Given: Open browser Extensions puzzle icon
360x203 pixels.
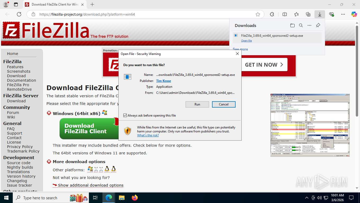Looking at the screenshot, I should click(272, 14).
